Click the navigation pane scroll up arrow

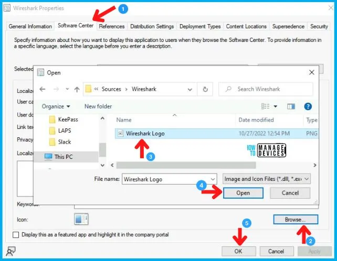tap(102, 118)
